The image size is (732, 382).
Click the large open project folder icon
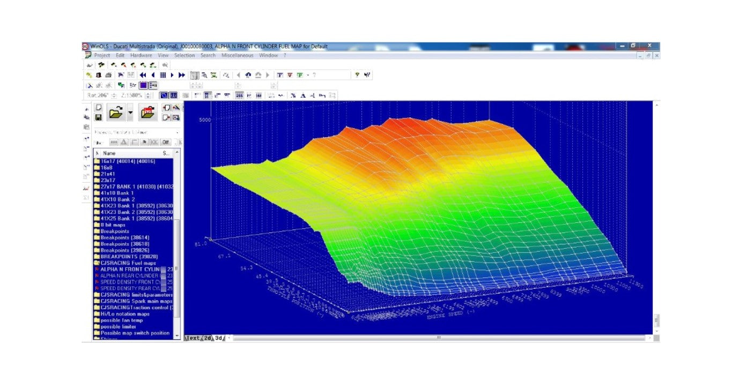(116, 113)
